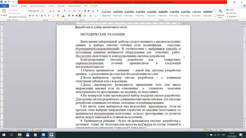The height and width of the screenshot is (138, 246).
Task: Click the vertical scrollbar thumb
Action: coord(244,42)
